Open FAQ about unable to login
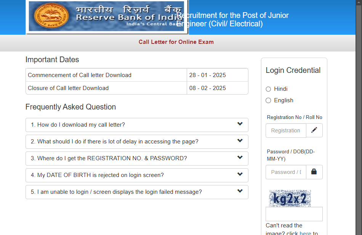The height and width of the screenshot is (235, 362). pos(116,192)
